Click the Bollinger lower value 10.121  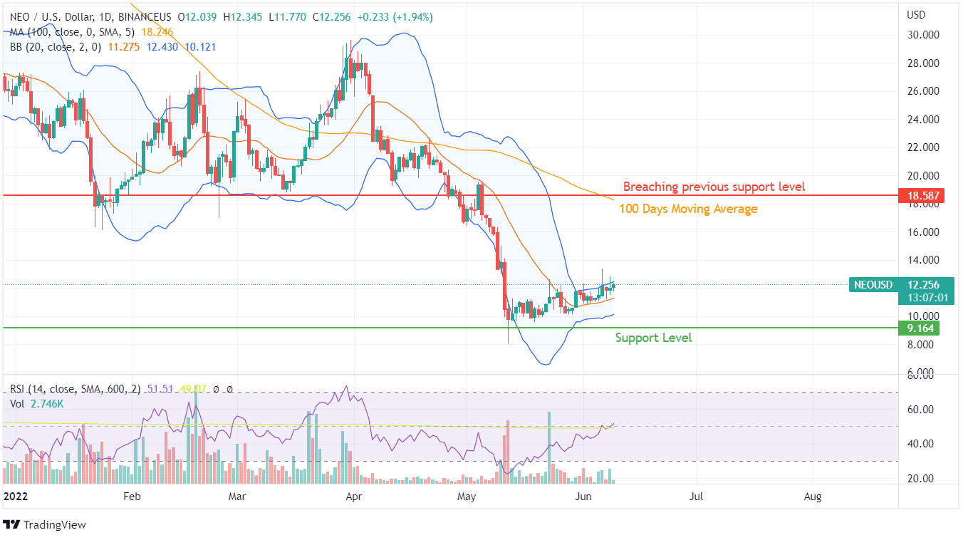201,47
